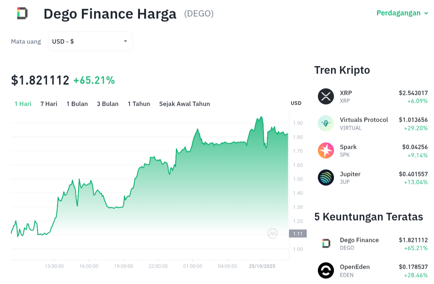Switch to the 7 Hari chart range
Image resolution: width=434 pixels, height=284 pixels.
(x=49, y=104)
